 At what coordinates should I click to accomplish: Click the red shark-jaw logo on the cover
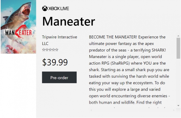click(20, 31)
